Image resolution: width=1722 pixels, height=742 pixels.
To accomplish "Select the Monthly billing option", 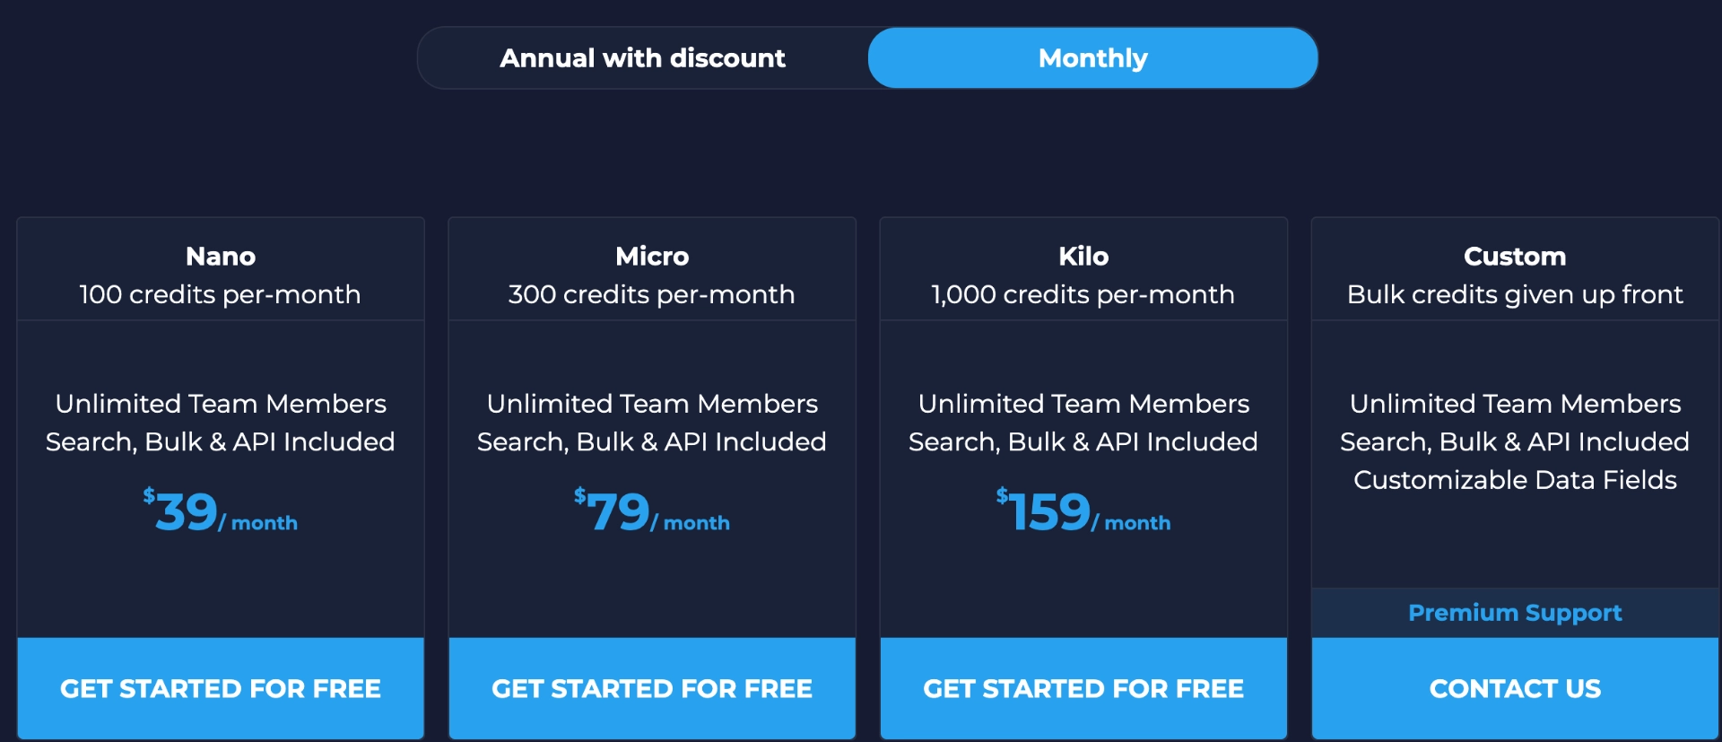I will tap(1092, 57).
